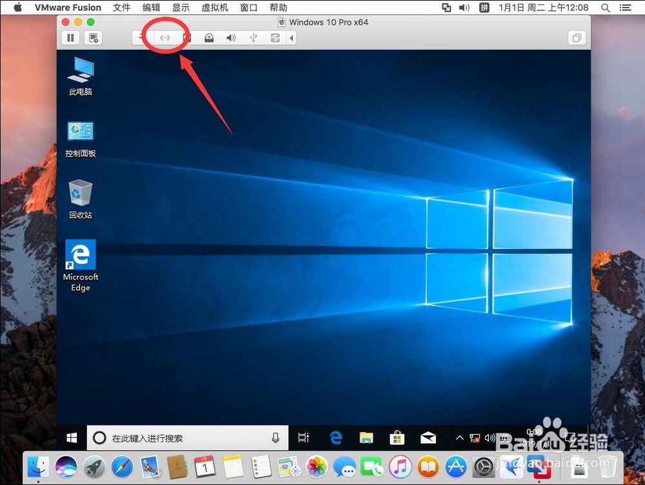Screen dimensions: 645x485
Task: Open macOS Notification Center icon
Action: 626,7
